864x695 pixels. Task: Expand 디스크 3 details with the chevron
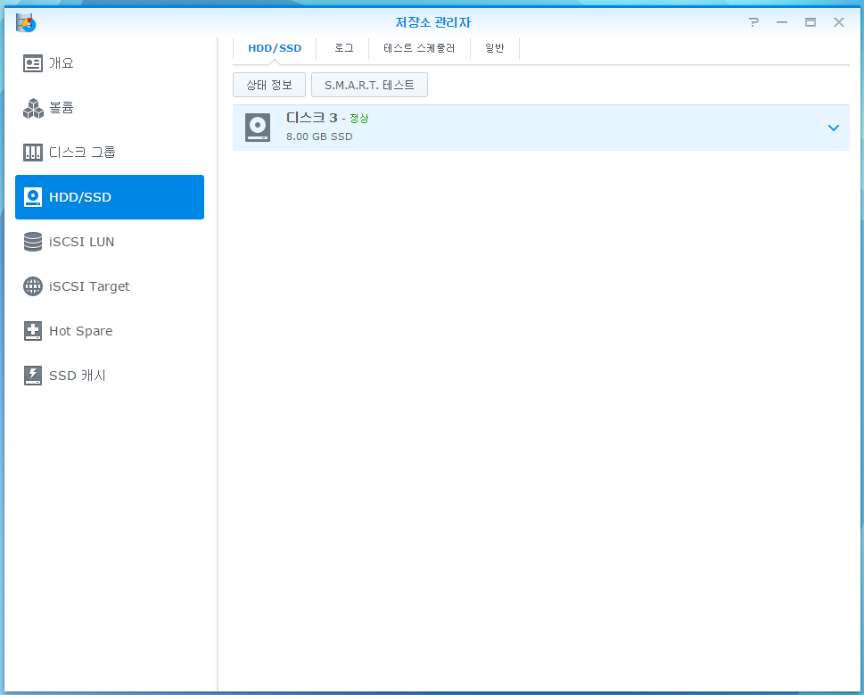point(834,128)
